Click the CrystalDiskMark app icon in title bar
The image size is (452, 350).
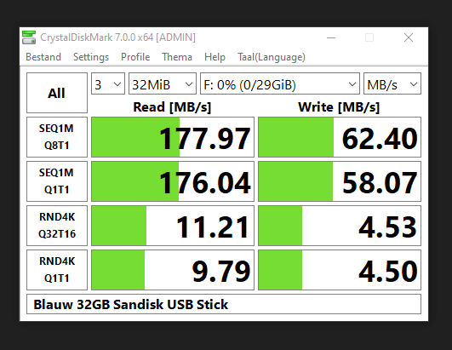[x=29, y=37]
